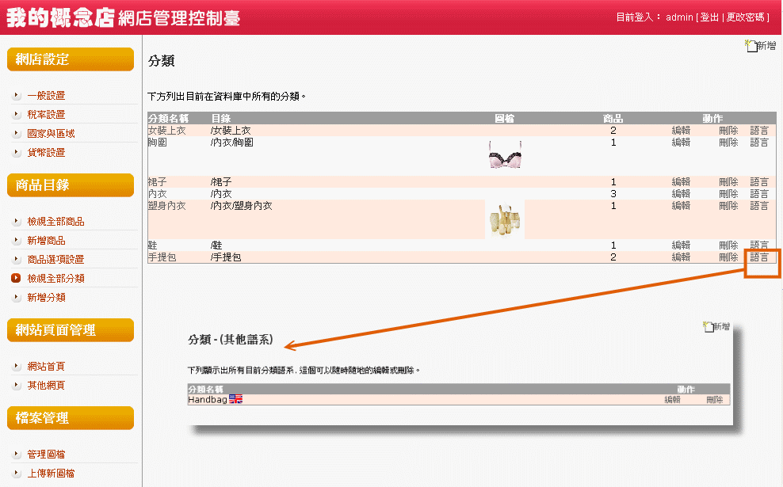The height and width of the screenshot is (487, 783).
Task: Select 稅率設置 in the sidebar
Action: coord(46,115)
